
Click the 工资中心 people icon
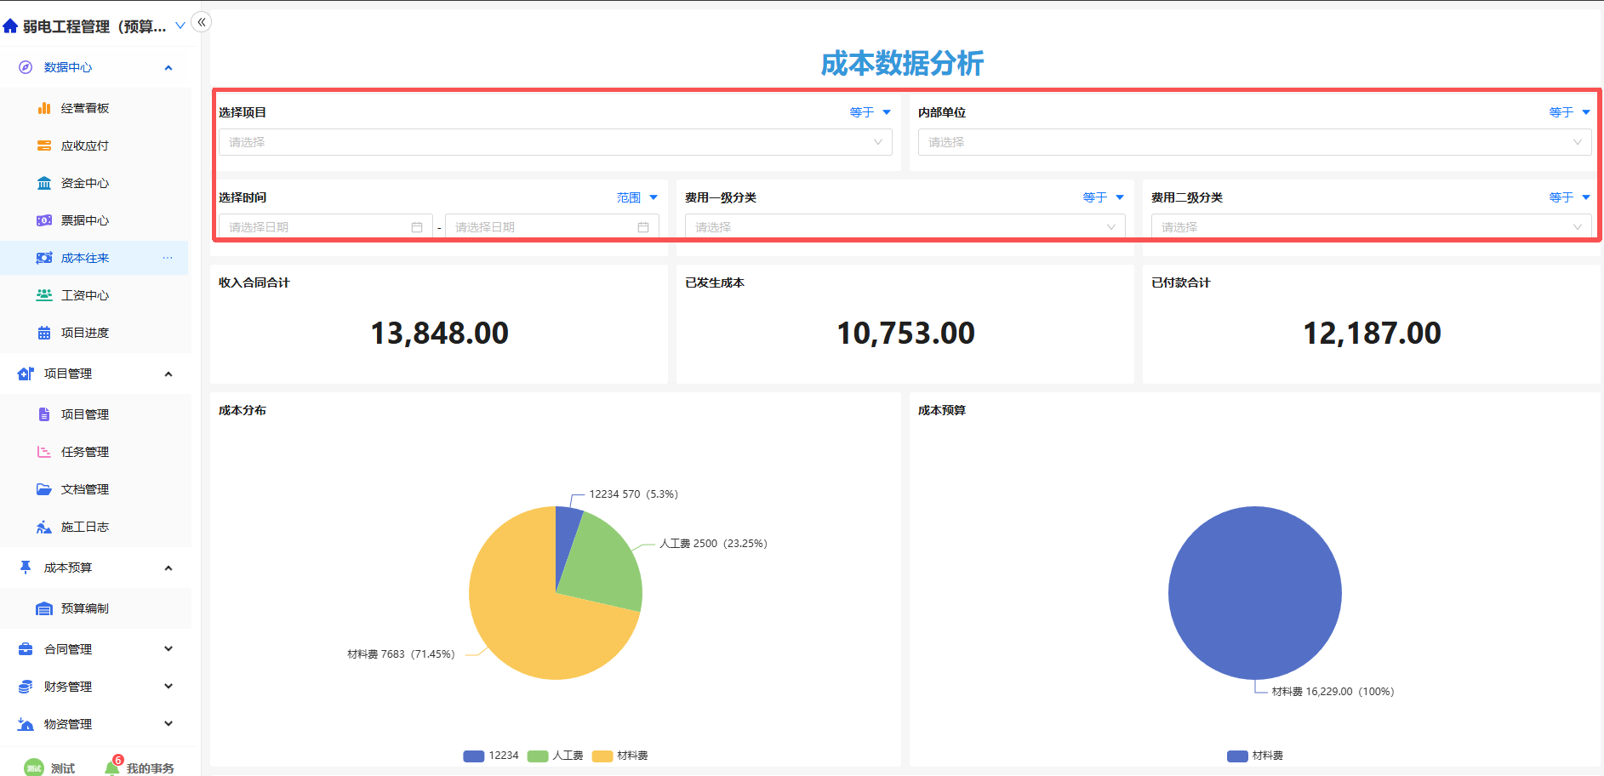coord(44,295)
